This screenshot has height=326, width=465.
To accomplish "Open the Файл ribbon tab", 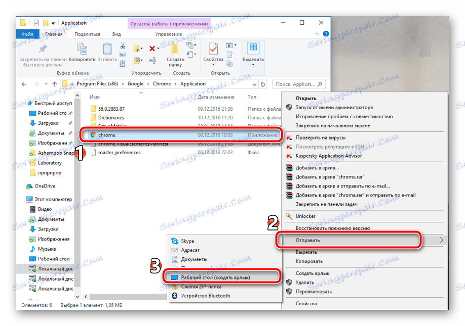I will 27,34.
